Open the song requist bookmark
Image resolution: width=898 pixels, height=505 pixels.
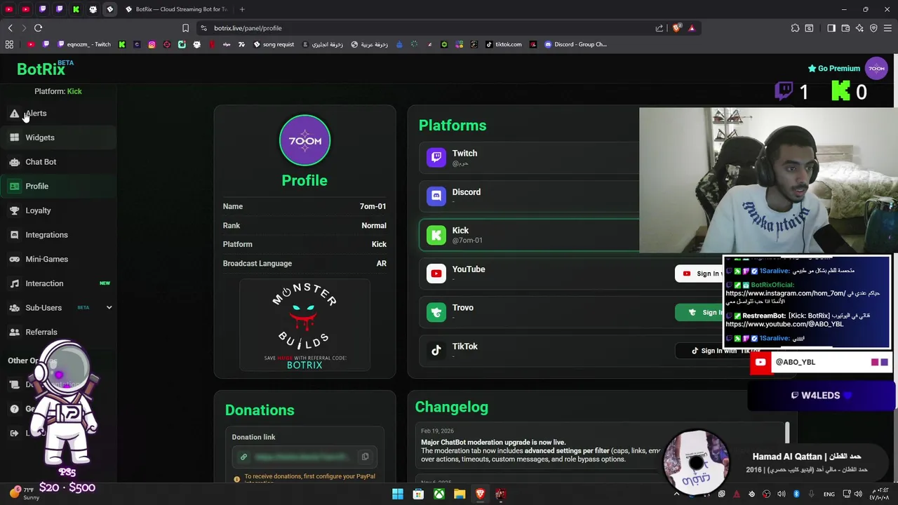tap(274, 44)
